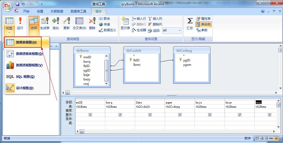Open the Return (返回) All combo box
Image resolution: width=283 pixels, height=143 pixels.
(x=172, y=30)
